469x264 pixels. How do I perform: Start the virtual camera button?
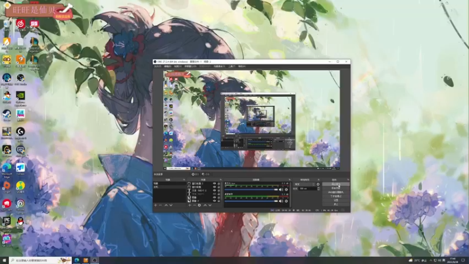[336, 192]
